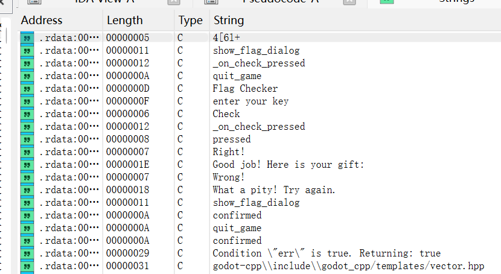Click the Type column header
Viewport: 501px width, 274px height.
(190, 20)
